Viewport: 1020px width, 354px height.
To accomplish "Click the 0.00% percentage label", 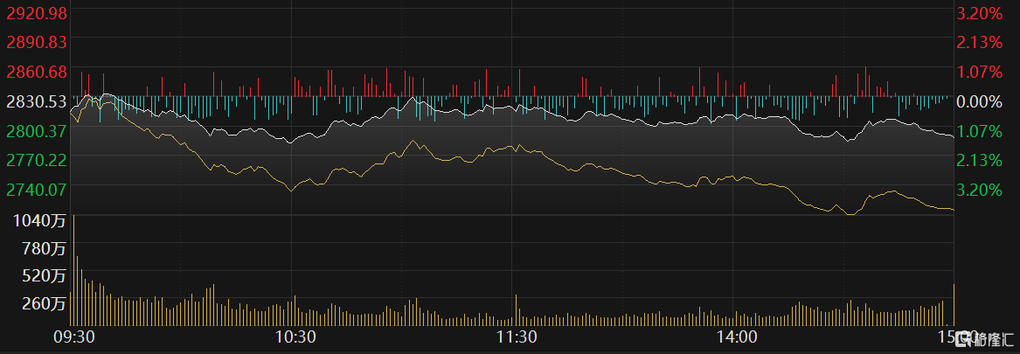I will click(x=979, y=101).
